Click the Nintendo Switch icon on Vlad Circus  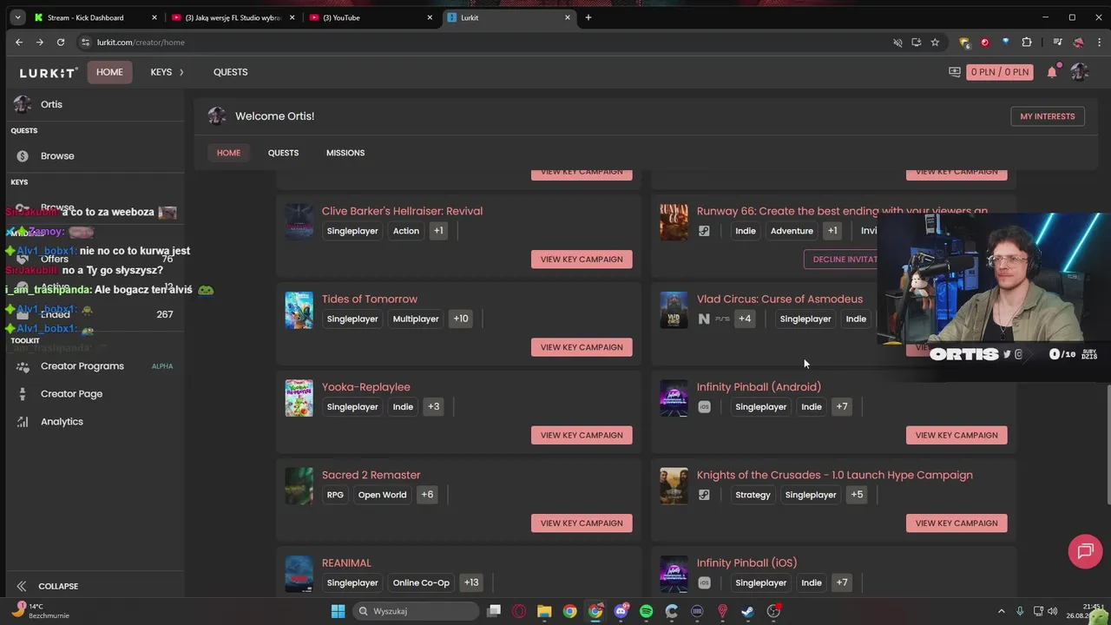[704, 319]
